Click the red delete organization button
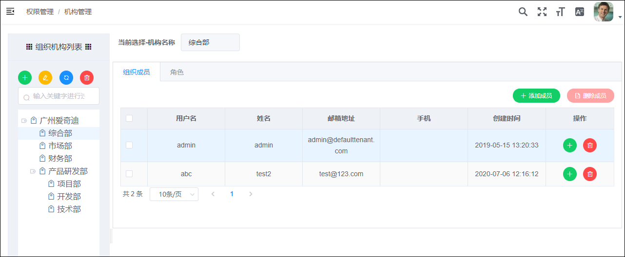Viewport: 625px width, 257px height. tap(87, 77)
